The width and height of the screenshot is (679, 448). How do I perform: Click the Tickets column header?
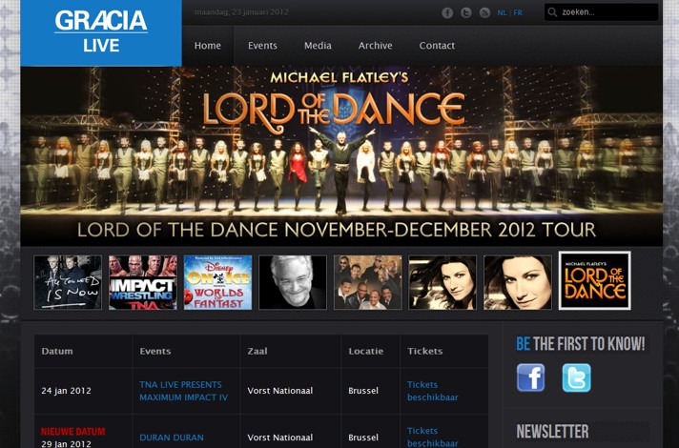point(424,351)
